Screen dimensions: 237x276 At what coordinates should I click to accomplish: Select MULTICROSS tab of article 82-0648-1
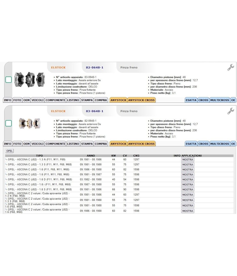tap(220, 100)
